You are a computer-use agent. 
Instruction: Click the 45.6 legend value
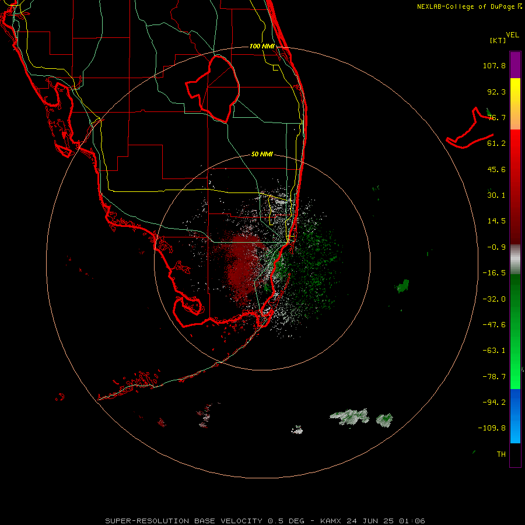click(x=496, y=169)
